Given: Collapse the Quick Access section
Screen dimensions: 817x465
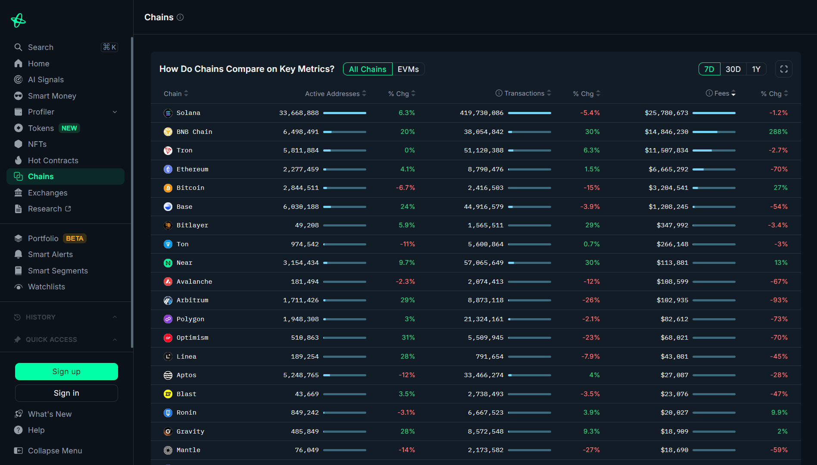Looking at the screenshot, I should pos(115,339).
